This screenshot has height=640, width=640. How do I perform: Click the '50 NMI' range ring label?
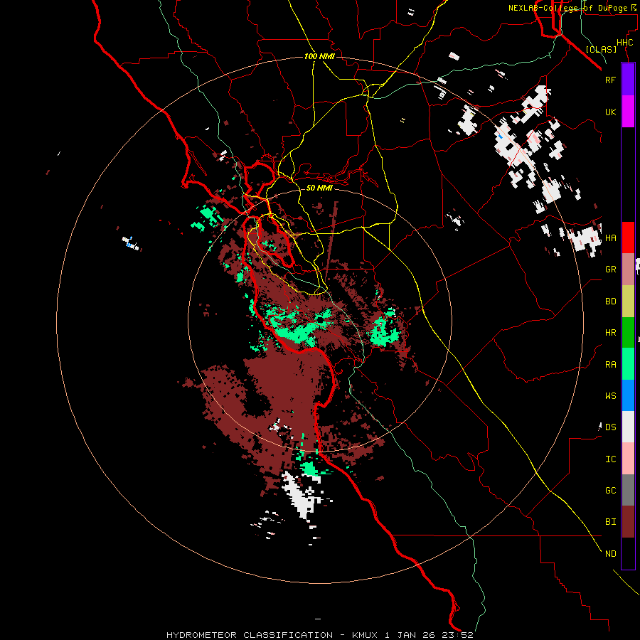pyautogui.click(x=319, y=188)
